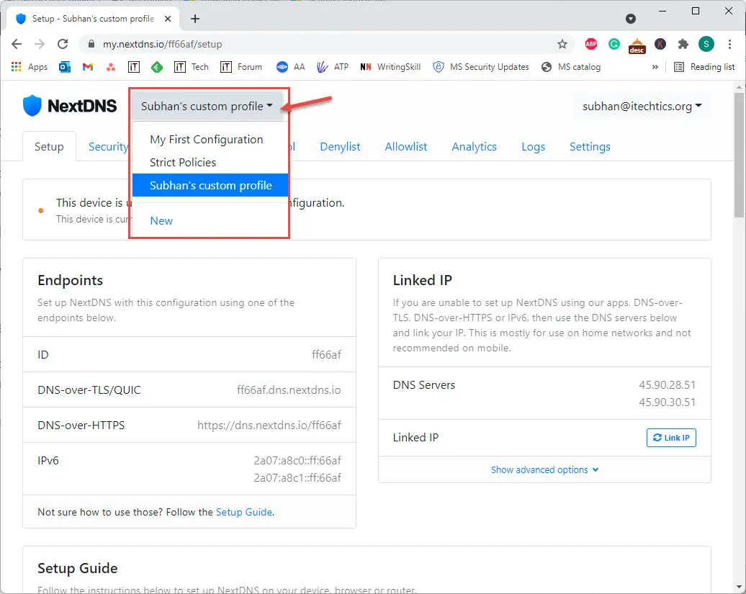Viewport: 746px width, 594px height.
Task: Open the dark K extension icon
Action: [x=660, y=44]
